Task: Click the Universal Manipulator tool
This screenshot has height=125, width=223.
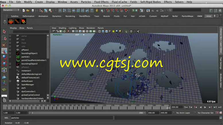Action: click(4, 70)
